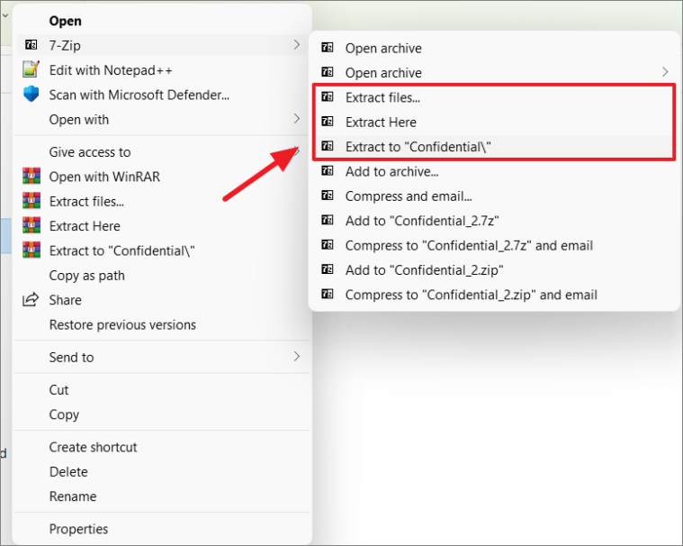Expand the second Open archive submenu arrow

pos(665,72)
